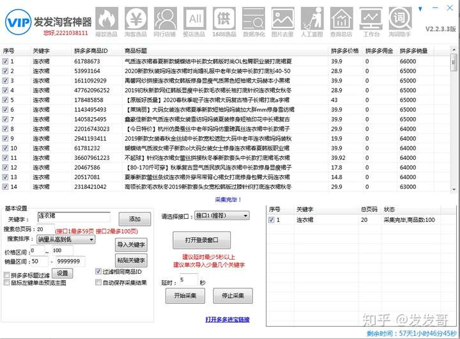Stop collection with 停止采集
The height and width of the screenshot is (339, 460).
point(233,296)
